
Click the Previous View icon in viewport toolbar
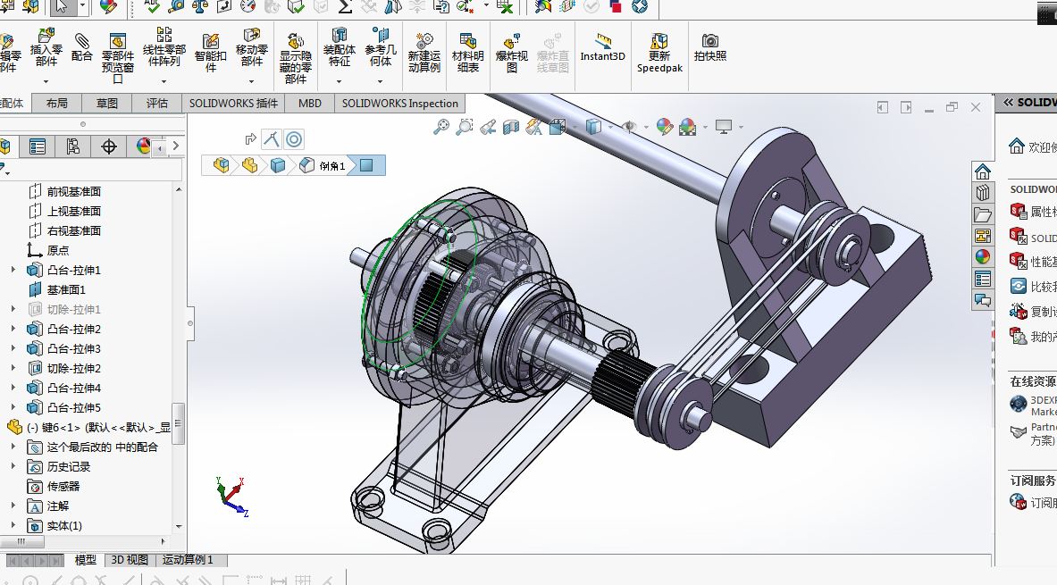tap(487, 126)
